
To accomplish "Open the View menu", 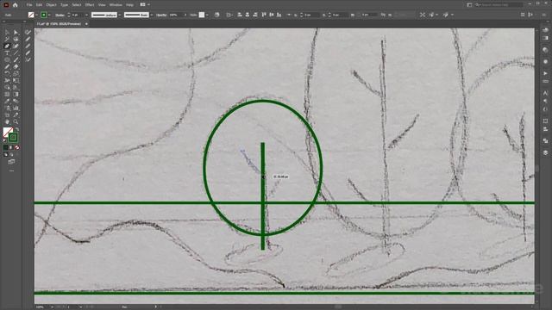I will pyautogui.click(x=102, y=5).
